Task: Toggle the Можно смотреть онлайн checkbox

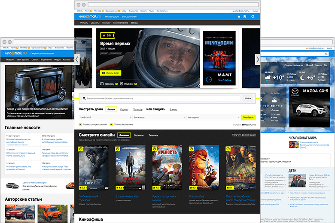Action: click(x=81, y=124)
